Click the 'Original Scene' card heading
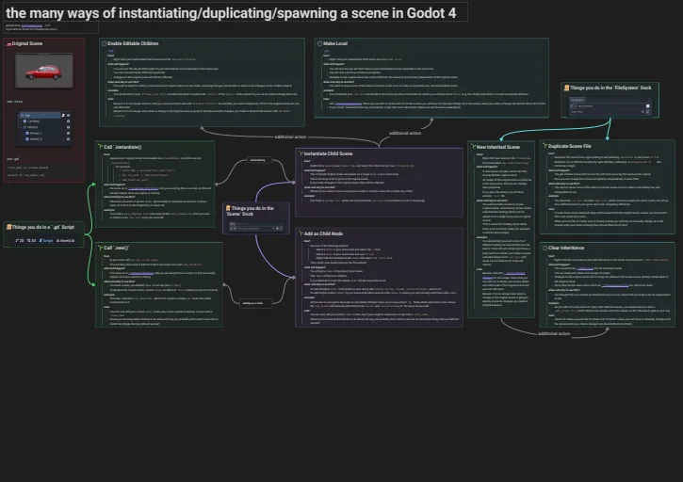The height and width of the screenshot is (482, 683). [x=27, y=43]
